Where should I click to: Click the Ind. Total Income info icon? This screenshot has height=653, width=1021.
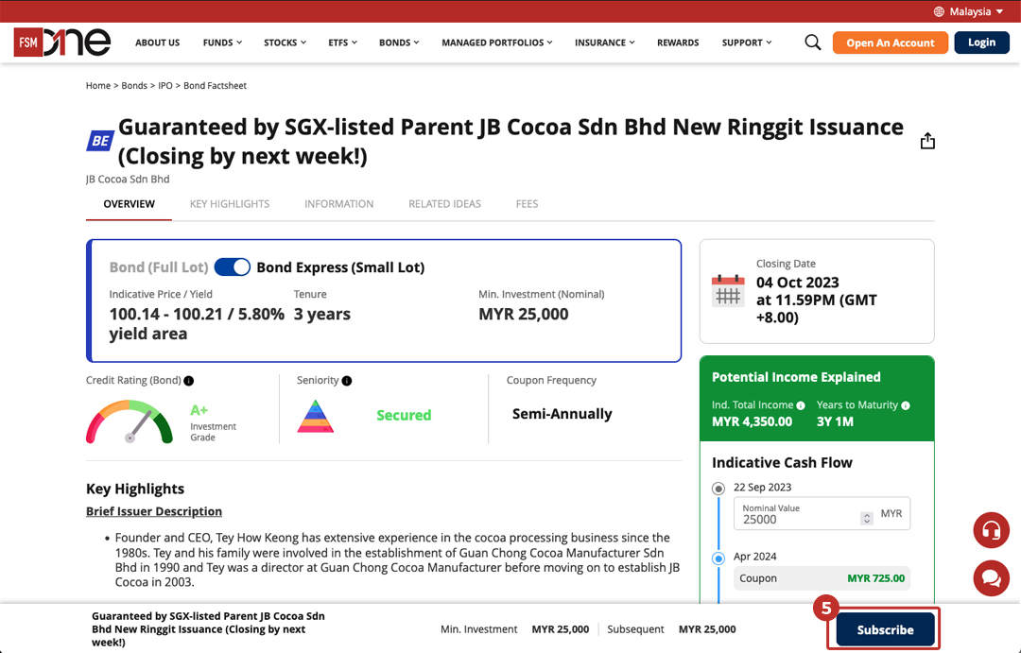pyautogui.click(x=801, y=405)
